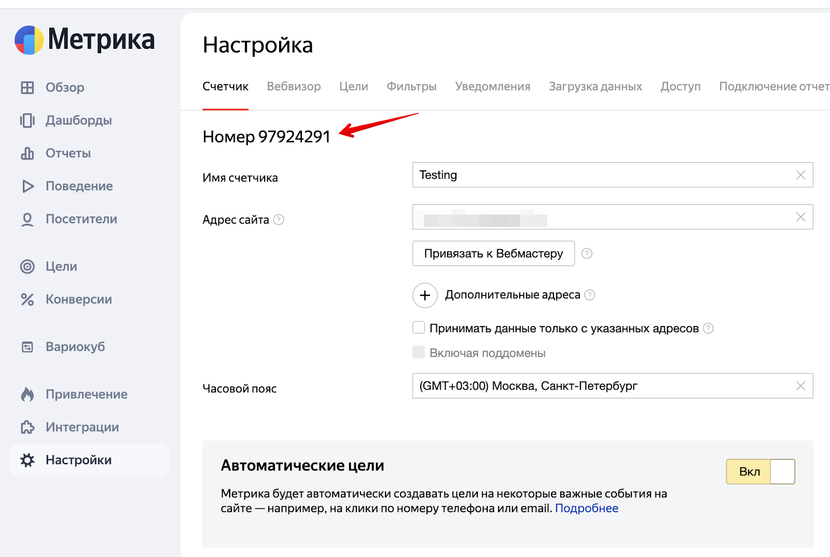Image resolution: width=830 pixels, height=557 pixels.
Task: Clear the Часовой пояс field value
Action: (800, 386)
